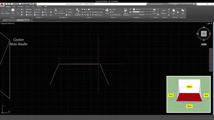
Task: Select the Arc tool
Action: click(x=18, y=11)
